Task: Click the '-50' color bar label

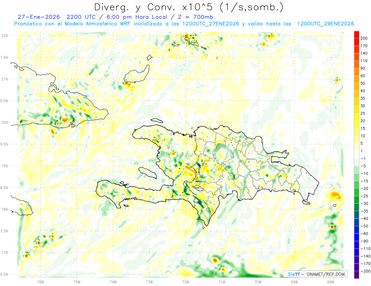Action: click(x=365, y=226)
